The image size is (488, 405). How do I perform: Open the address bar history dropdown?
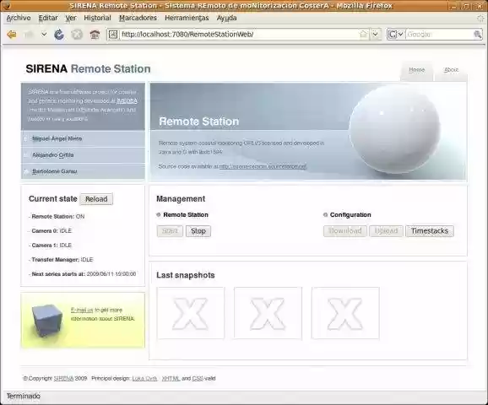tap(376, 35)
